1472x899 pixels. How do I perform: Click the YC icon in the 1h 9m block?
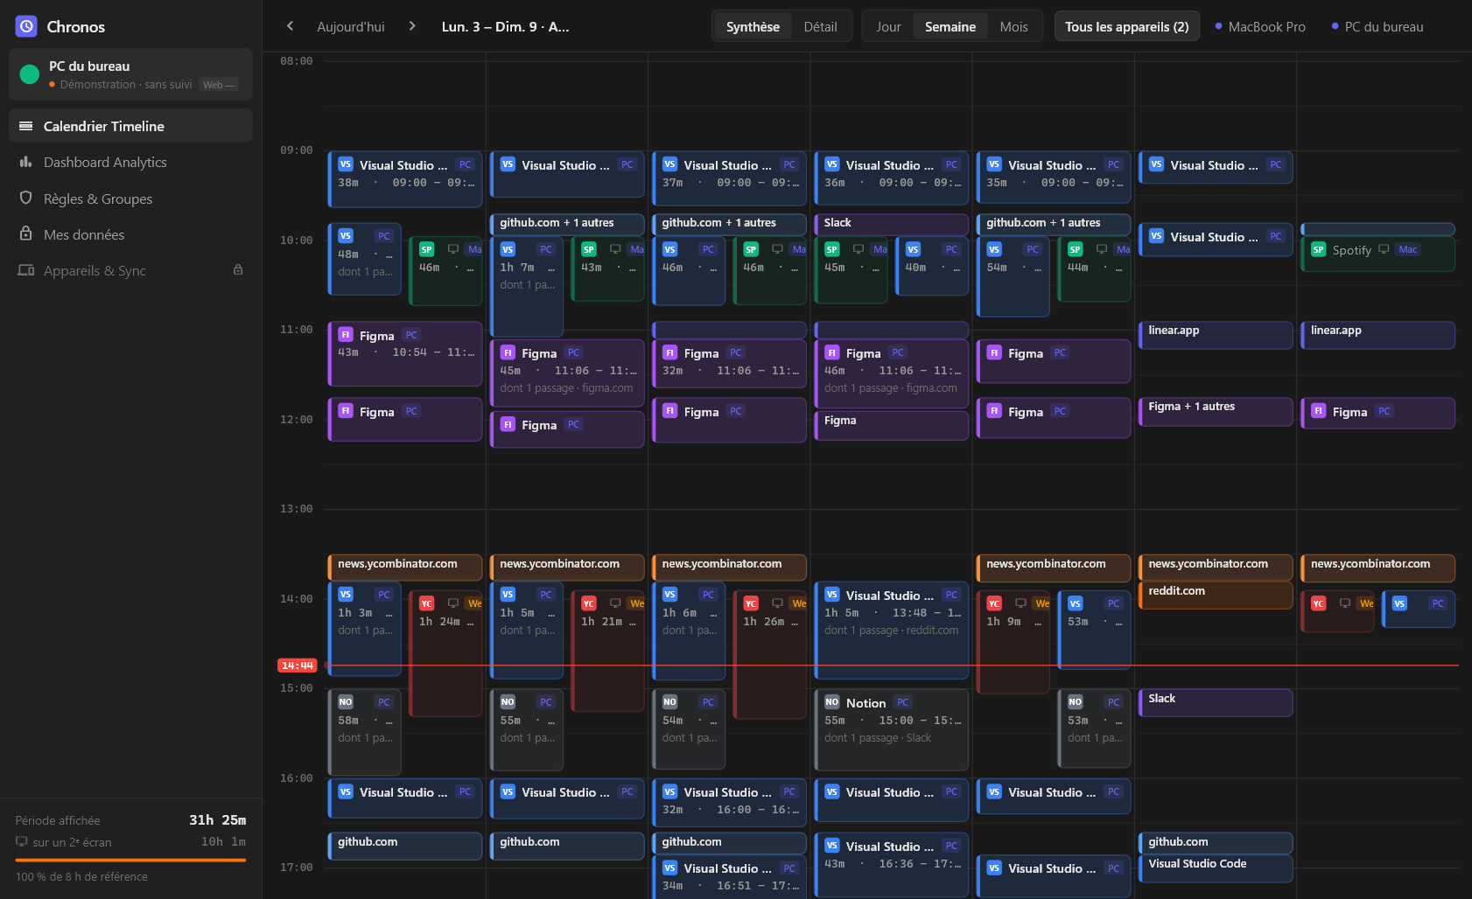click(x=994, y=603)
